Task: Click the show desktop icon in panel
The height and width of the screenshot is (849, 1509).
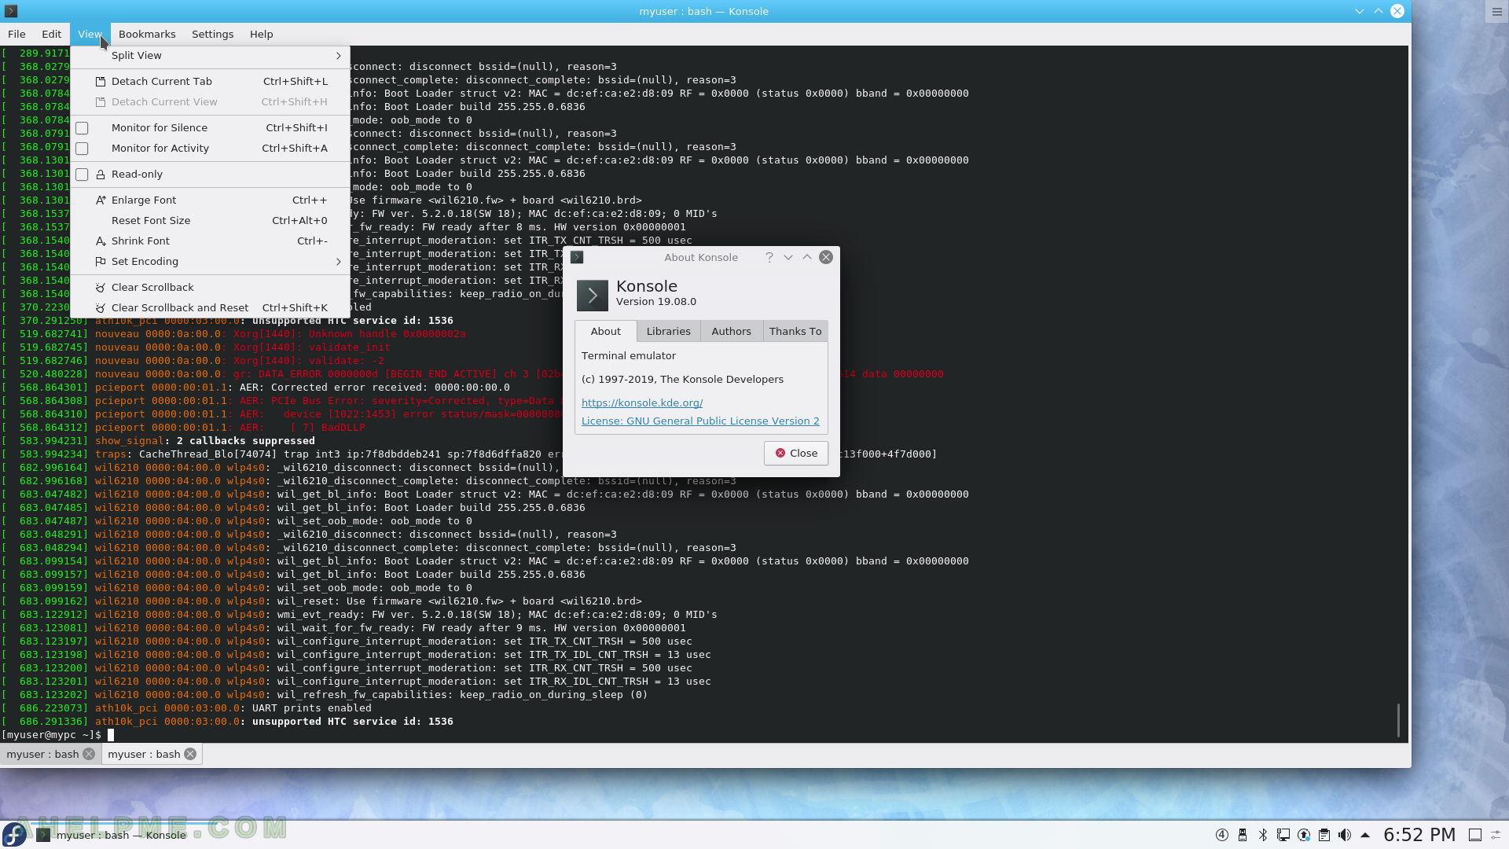Action: [1475, 835]
